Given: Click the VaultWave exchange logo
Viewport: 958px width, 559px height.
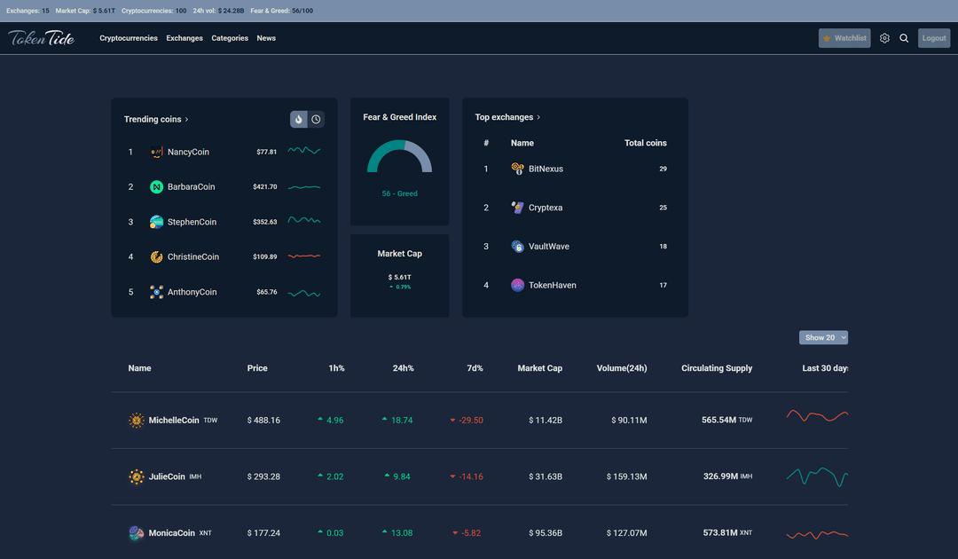Looking at the screenshot, I should click(x=518, y=247).
